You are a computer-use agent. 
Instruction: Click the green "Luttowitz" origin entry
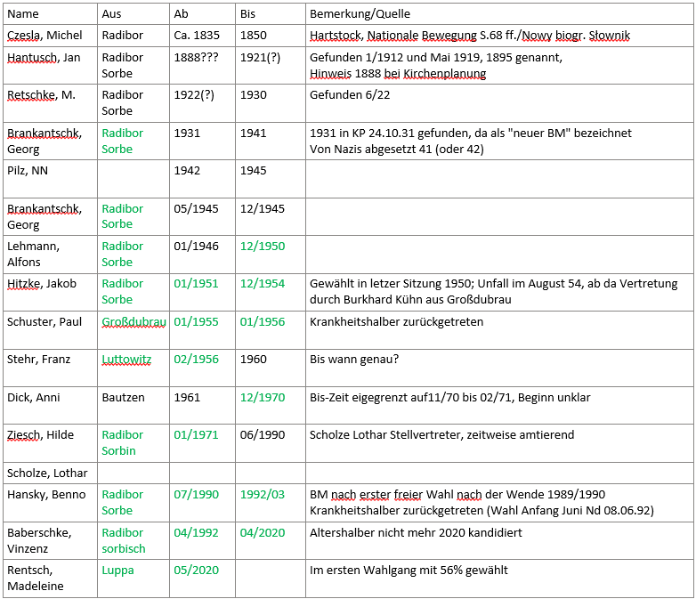point(126,360)
